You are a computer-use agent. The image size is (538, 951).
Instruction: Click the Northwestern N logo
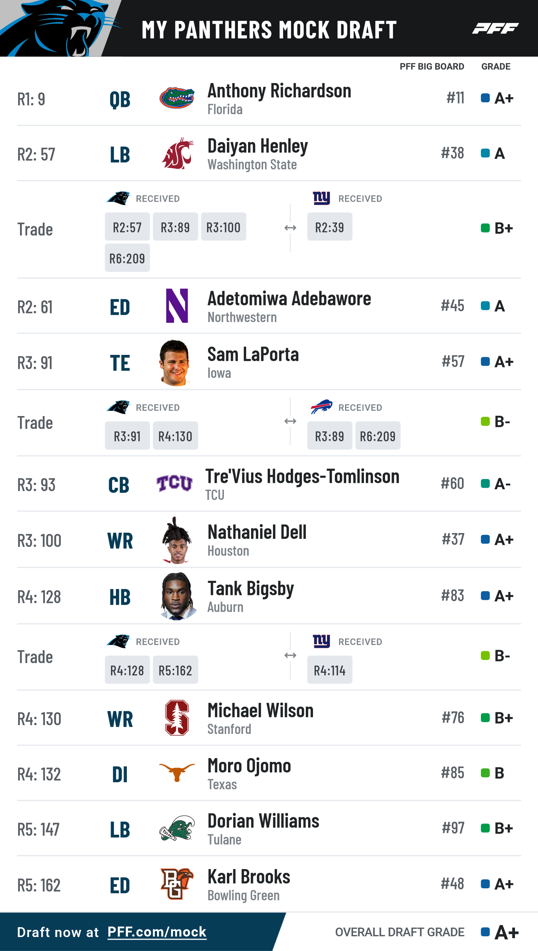(177, 306)
